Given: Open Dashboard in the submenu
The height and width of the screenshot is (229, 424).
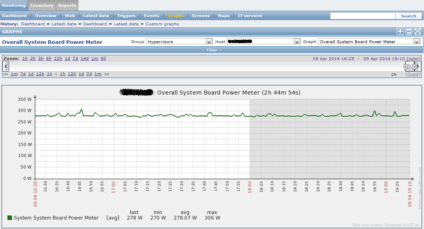Looking at the screenshot, I should [x=14, y=16].
